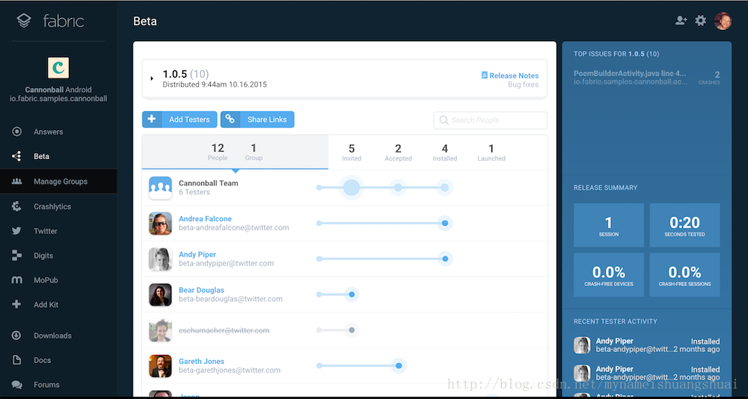This screenshot has width=748, height=399.
Task: Open the Release Notes link
Action: 510,75
